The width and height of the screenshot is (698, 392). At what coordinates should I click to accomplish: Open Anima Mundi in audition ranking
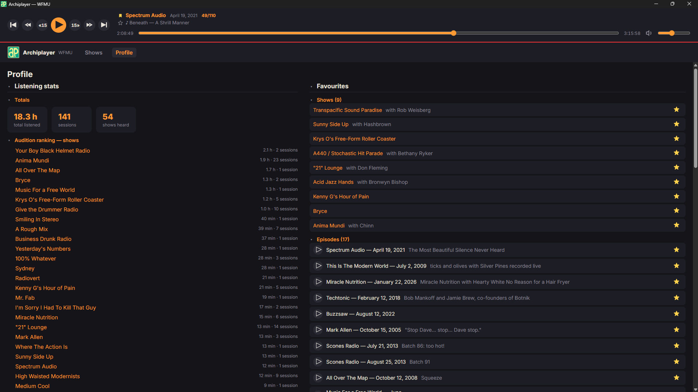pos(32,161)
